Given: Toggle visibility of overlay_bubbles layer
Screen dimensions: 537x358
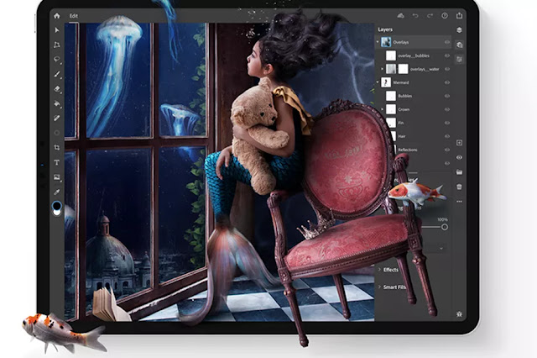Looking at the screenshot, I should click(x=447, y=55).
